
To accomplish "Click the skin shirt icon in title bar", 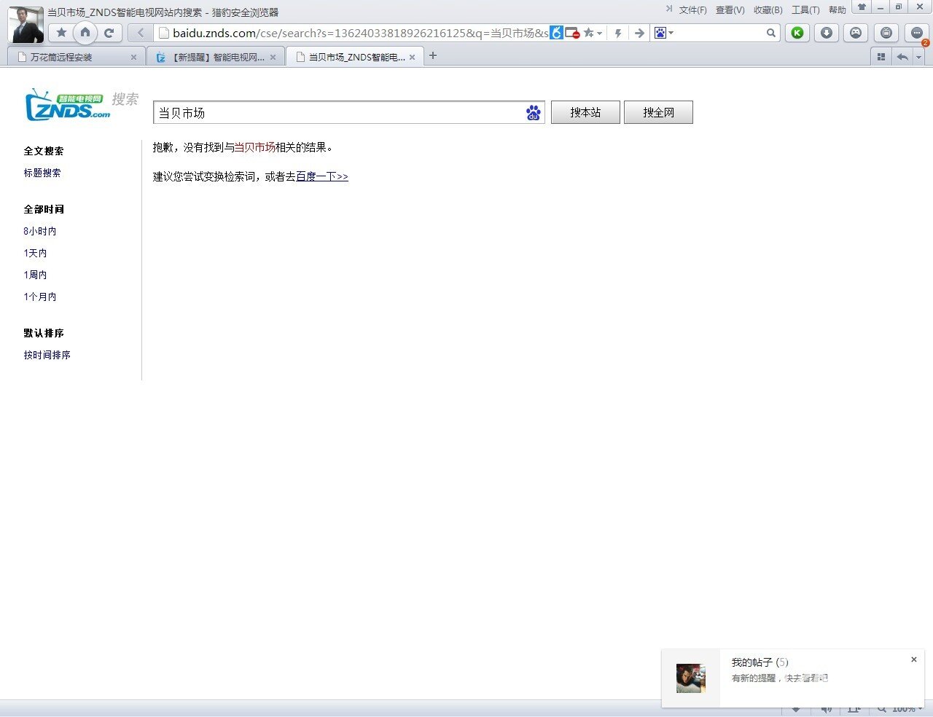I will pos(862,7).
